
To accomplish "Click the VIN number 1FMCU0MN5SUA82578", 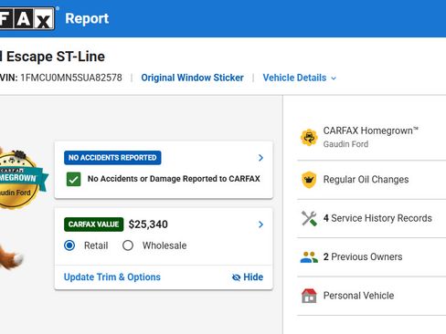I will tap(71, 78).
